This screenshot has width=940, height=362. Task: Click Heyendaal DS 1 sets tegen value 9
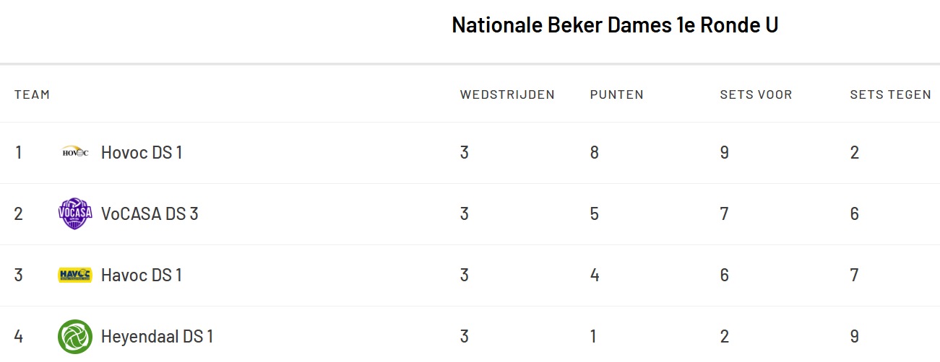855,337
